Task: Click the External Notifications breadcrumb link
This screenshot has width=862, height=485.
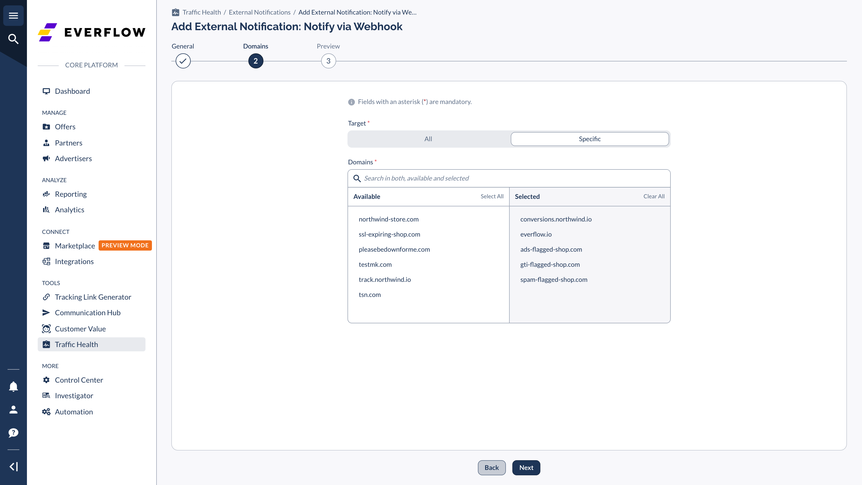Action: pos(260,12)
